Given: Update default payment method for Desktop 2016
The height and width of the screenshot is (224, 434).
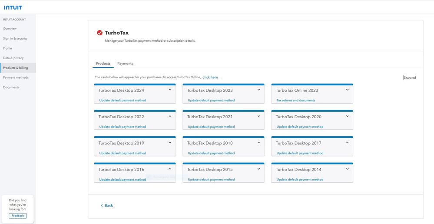Looking at the screenshot, I should pyautogui.click(x=123, y=179).
